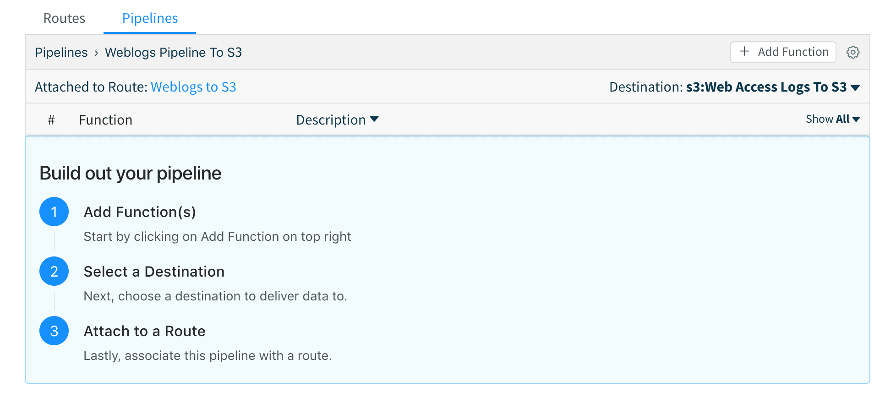
Task: Click the step 2 circle icon
Action: (x=54, y=272)
